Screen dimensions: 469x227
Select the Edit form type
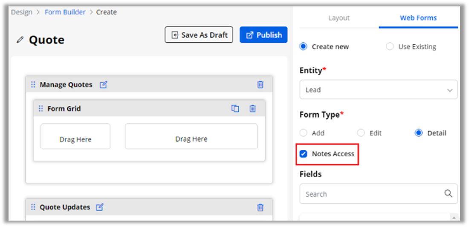coord(361,133)
